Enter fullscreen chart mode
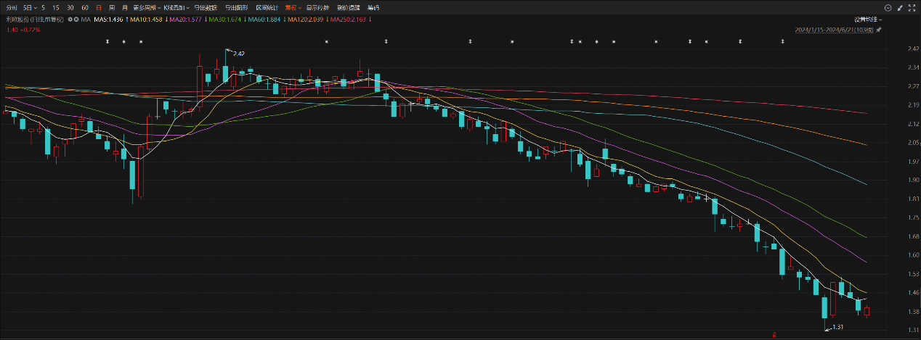This screenshot has width=921, height=340. pos(912,8)
